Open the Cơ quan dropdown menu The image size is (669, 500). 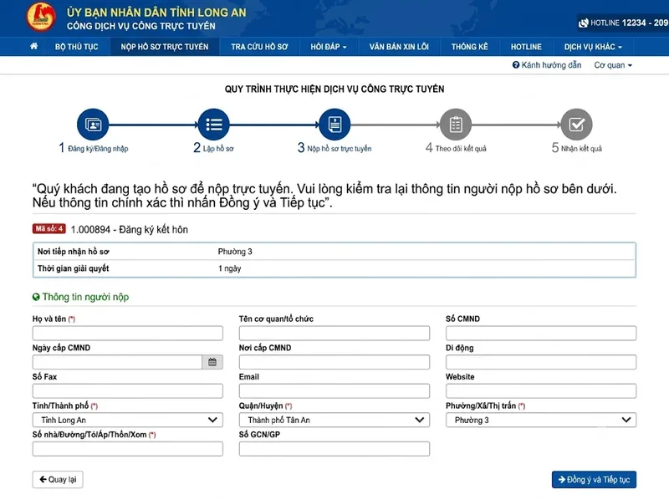click(x=613, y=65)
